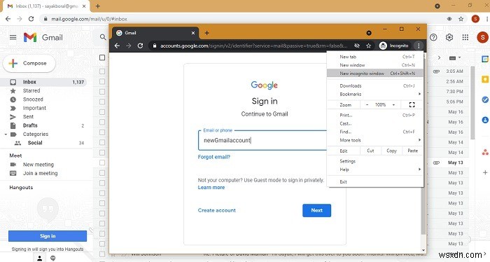Click Copy in Edit row
490x262 pixels.
point(391,151)
